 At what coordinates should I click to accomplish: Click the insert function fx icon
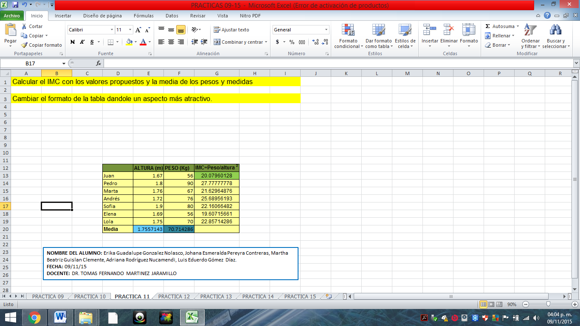pos(99,63)
